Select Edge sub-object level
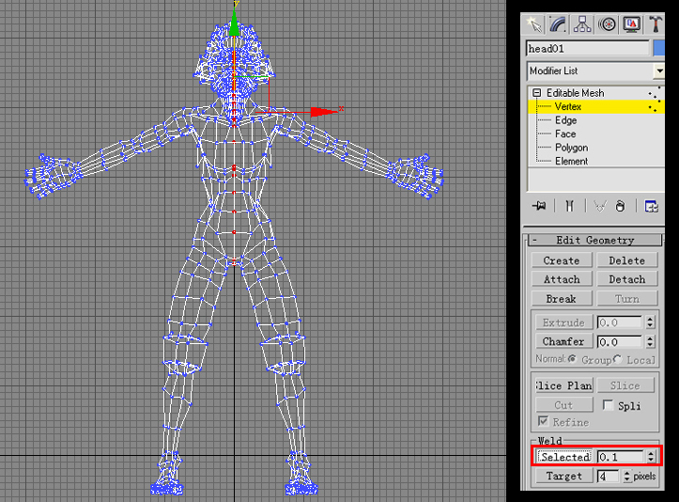 pos(565,120)
